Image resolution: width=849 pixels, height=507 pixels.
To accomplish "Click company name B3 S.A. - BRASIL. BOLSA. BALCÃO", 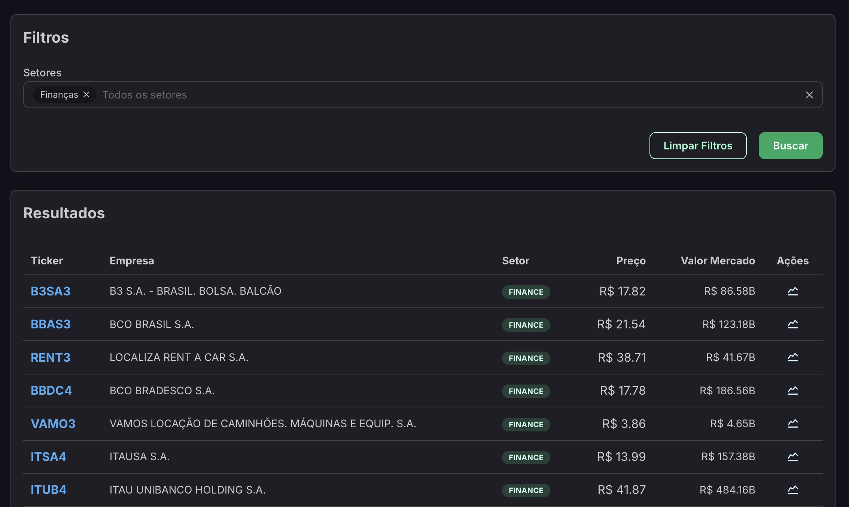I will [195, 291].
